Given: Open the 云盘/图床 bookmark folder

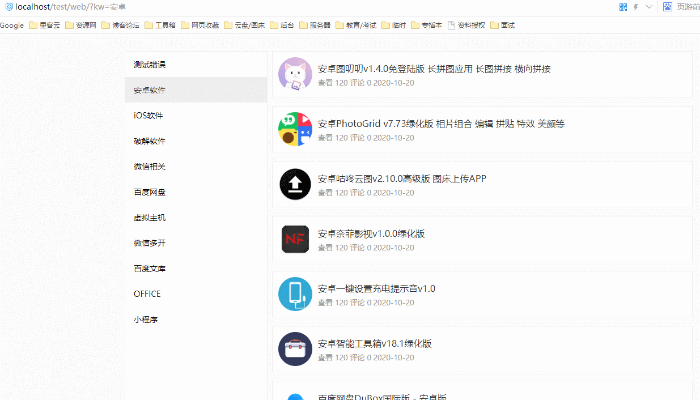Looking at the screenshot, I should pyautogui.click(x=244, y=25).
